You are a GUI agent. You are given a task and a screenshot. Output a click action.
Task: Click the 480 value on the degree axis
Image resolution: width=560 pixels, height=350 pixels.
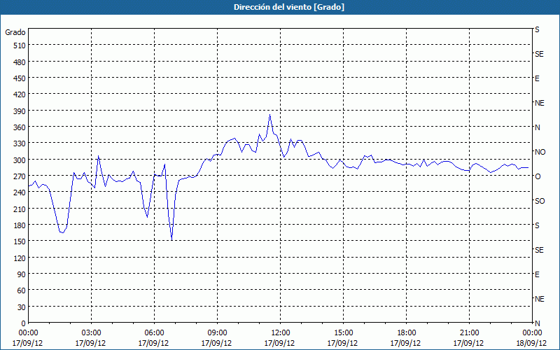coord(20,62)
